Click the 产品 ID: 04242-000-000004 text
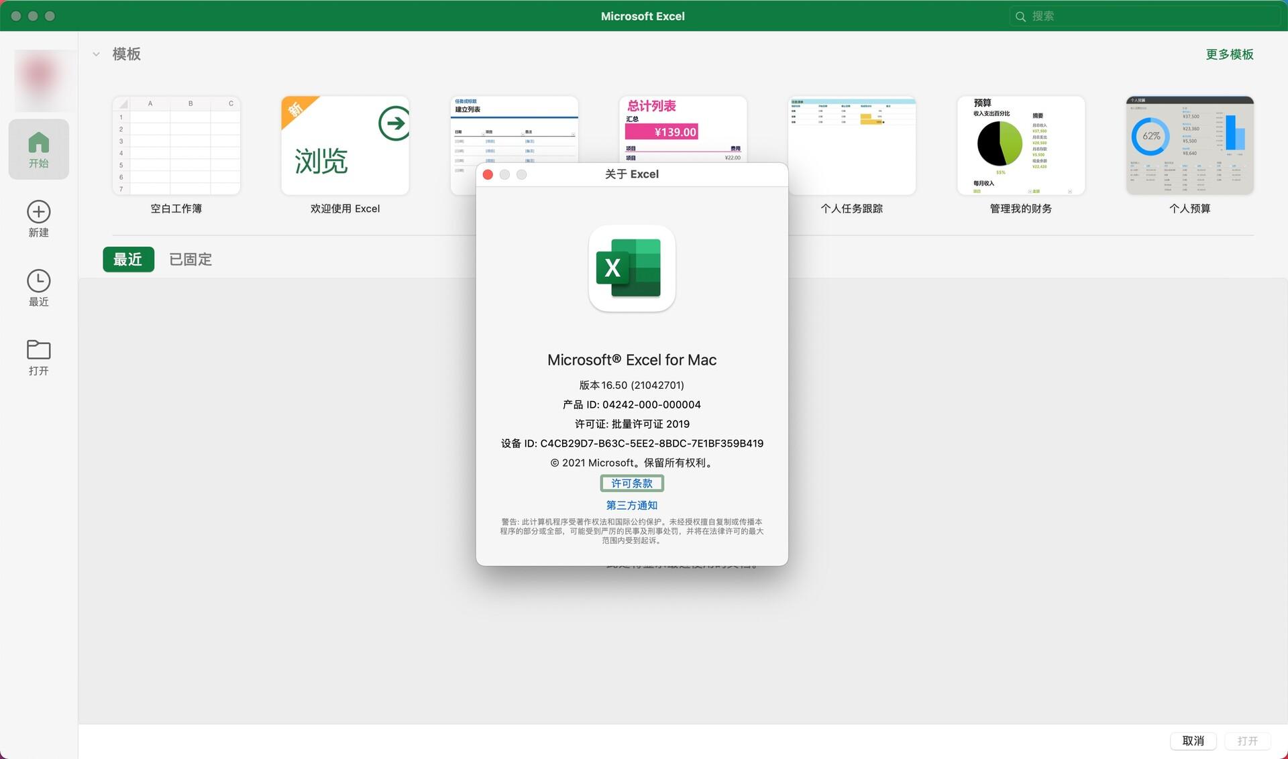Screen dimensions: 1288x759 (x=632, y=405)
